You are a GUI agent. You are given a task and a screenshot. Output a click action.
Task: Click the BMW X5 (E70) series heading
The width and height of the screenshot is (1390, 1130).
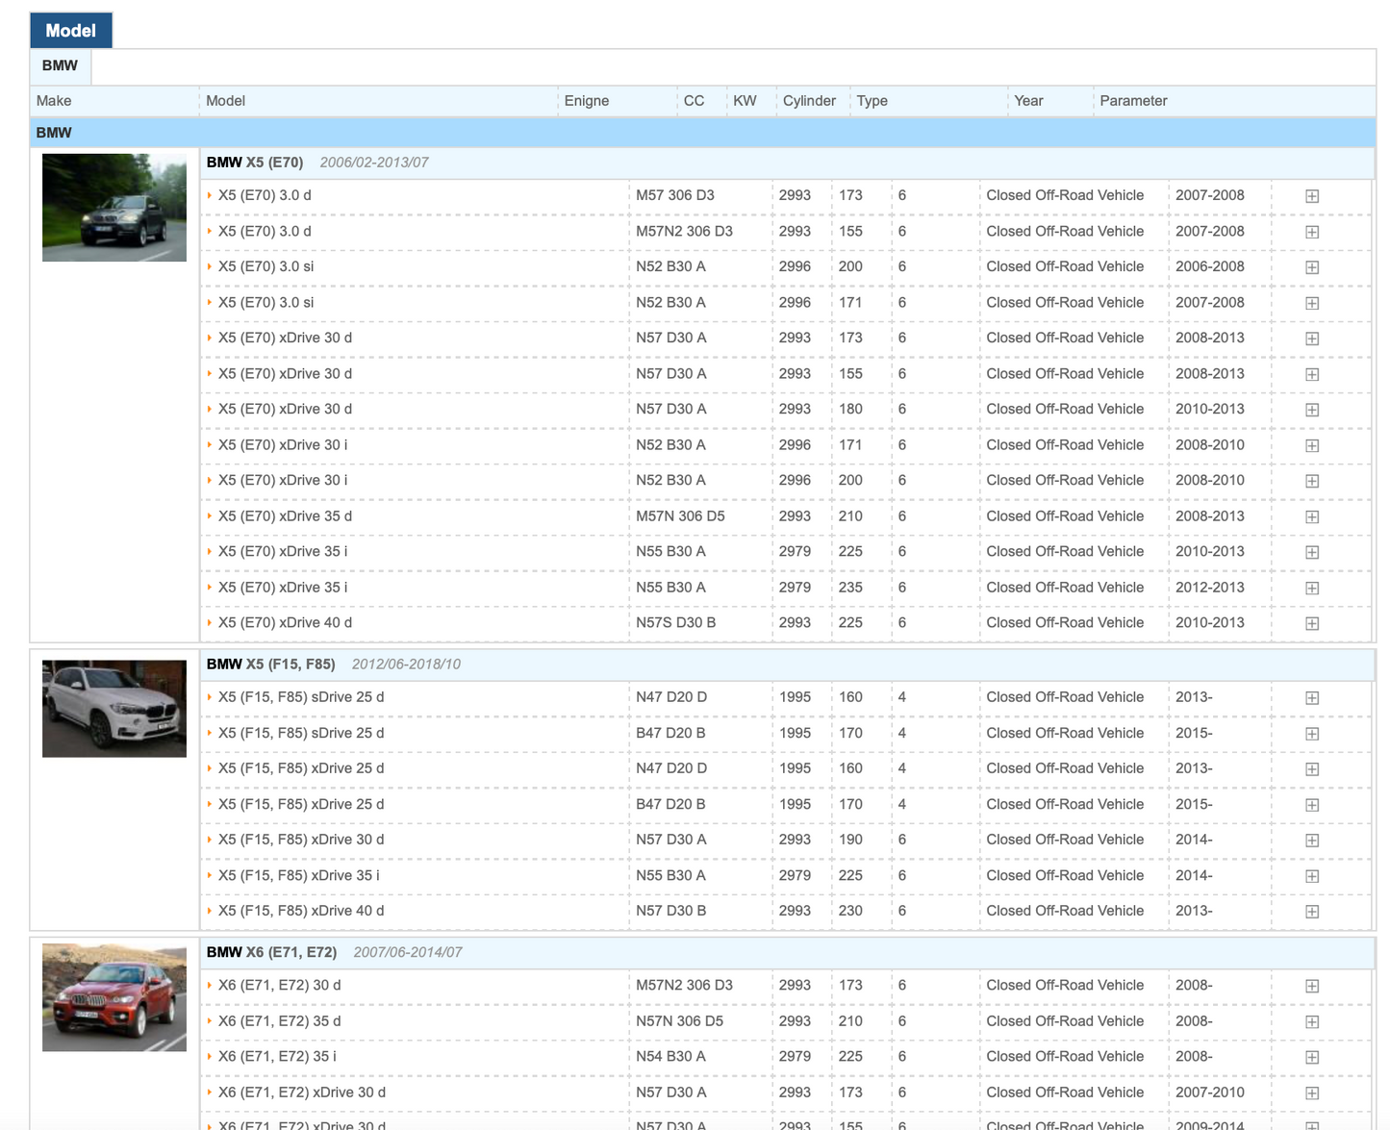(x=255, y=163)
